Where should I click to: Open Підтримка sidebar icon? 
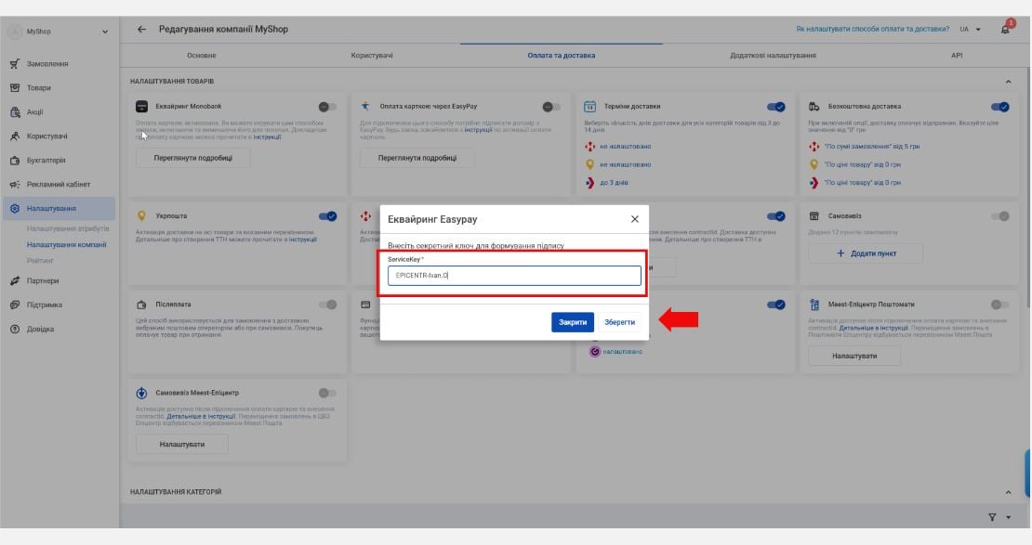[x=15, y=305]
